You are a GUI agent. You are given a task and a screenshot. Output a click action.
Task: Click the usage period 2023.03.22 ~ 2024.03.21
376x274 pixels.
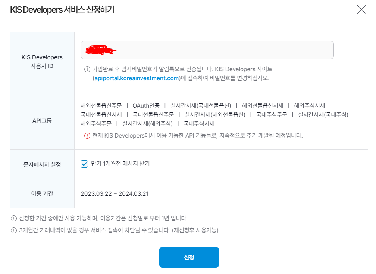[x=115, y=194]
